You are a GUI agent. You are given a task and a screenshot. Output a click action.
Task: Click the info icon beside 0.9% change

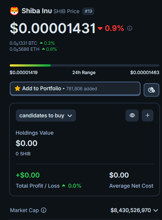tap(130, 28)
